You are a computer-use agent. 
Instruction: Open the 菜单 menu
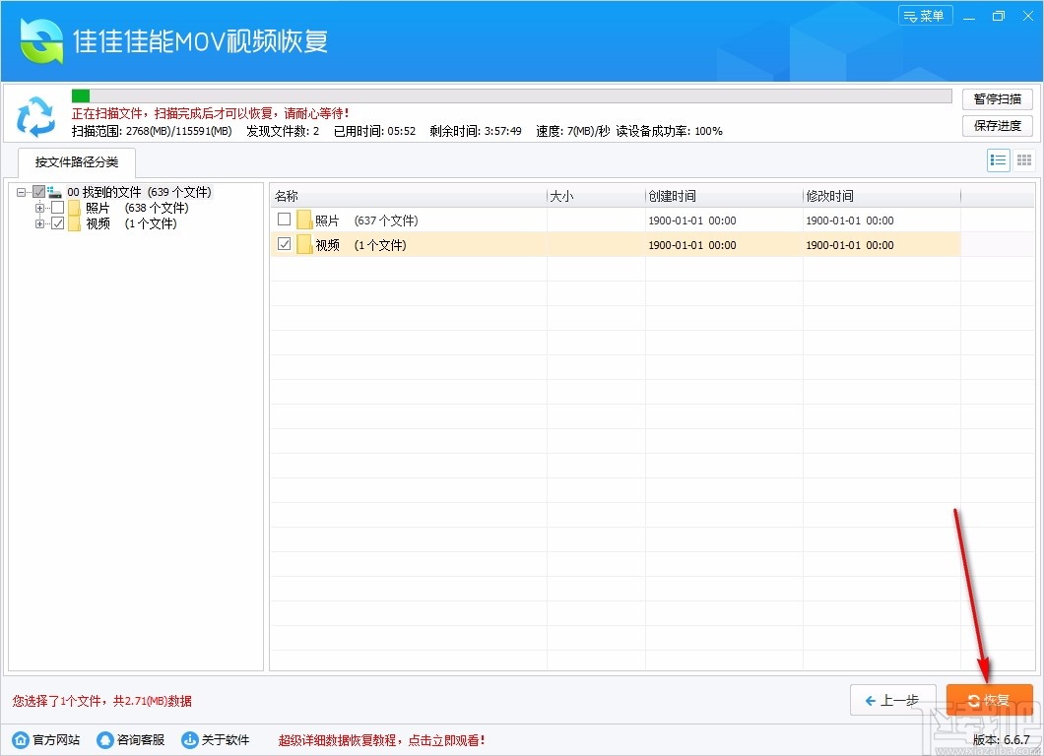point(925,16)
